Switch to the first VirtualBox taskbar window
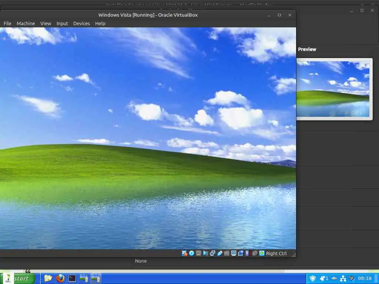The width and height of the screenshot is (379, 284). (84, 278)
